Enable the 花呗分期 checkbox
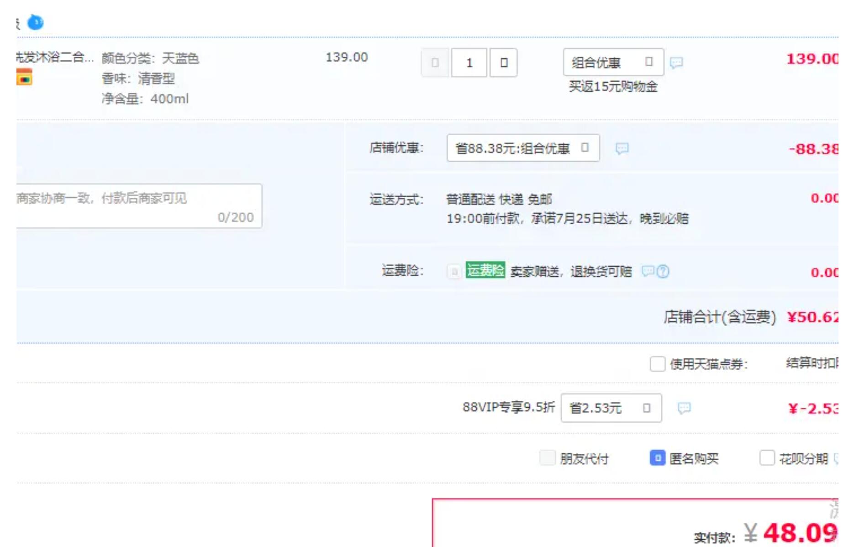Viewport: 854px width, 547px height. point(767,458)
